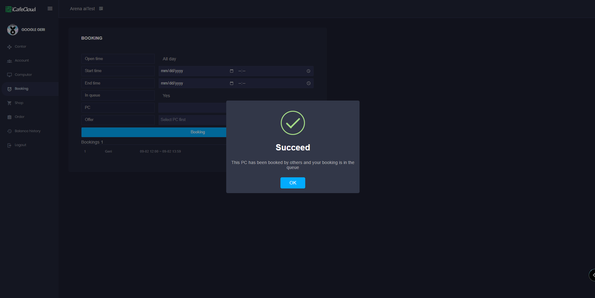
Task: Click the 'Succeed' dialog title
Action: tap(293, 147)
